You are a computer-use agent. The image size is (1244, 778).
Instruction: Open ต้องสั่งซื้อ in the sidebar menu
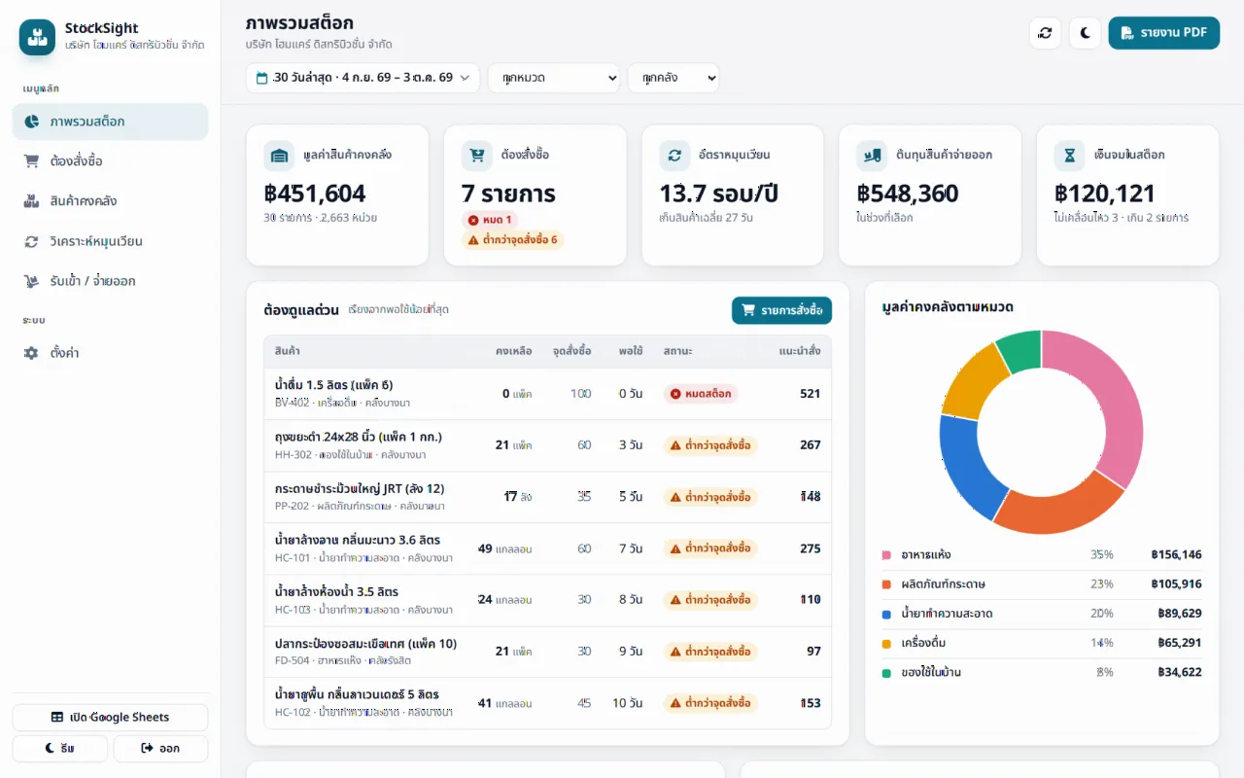[110, 161]
